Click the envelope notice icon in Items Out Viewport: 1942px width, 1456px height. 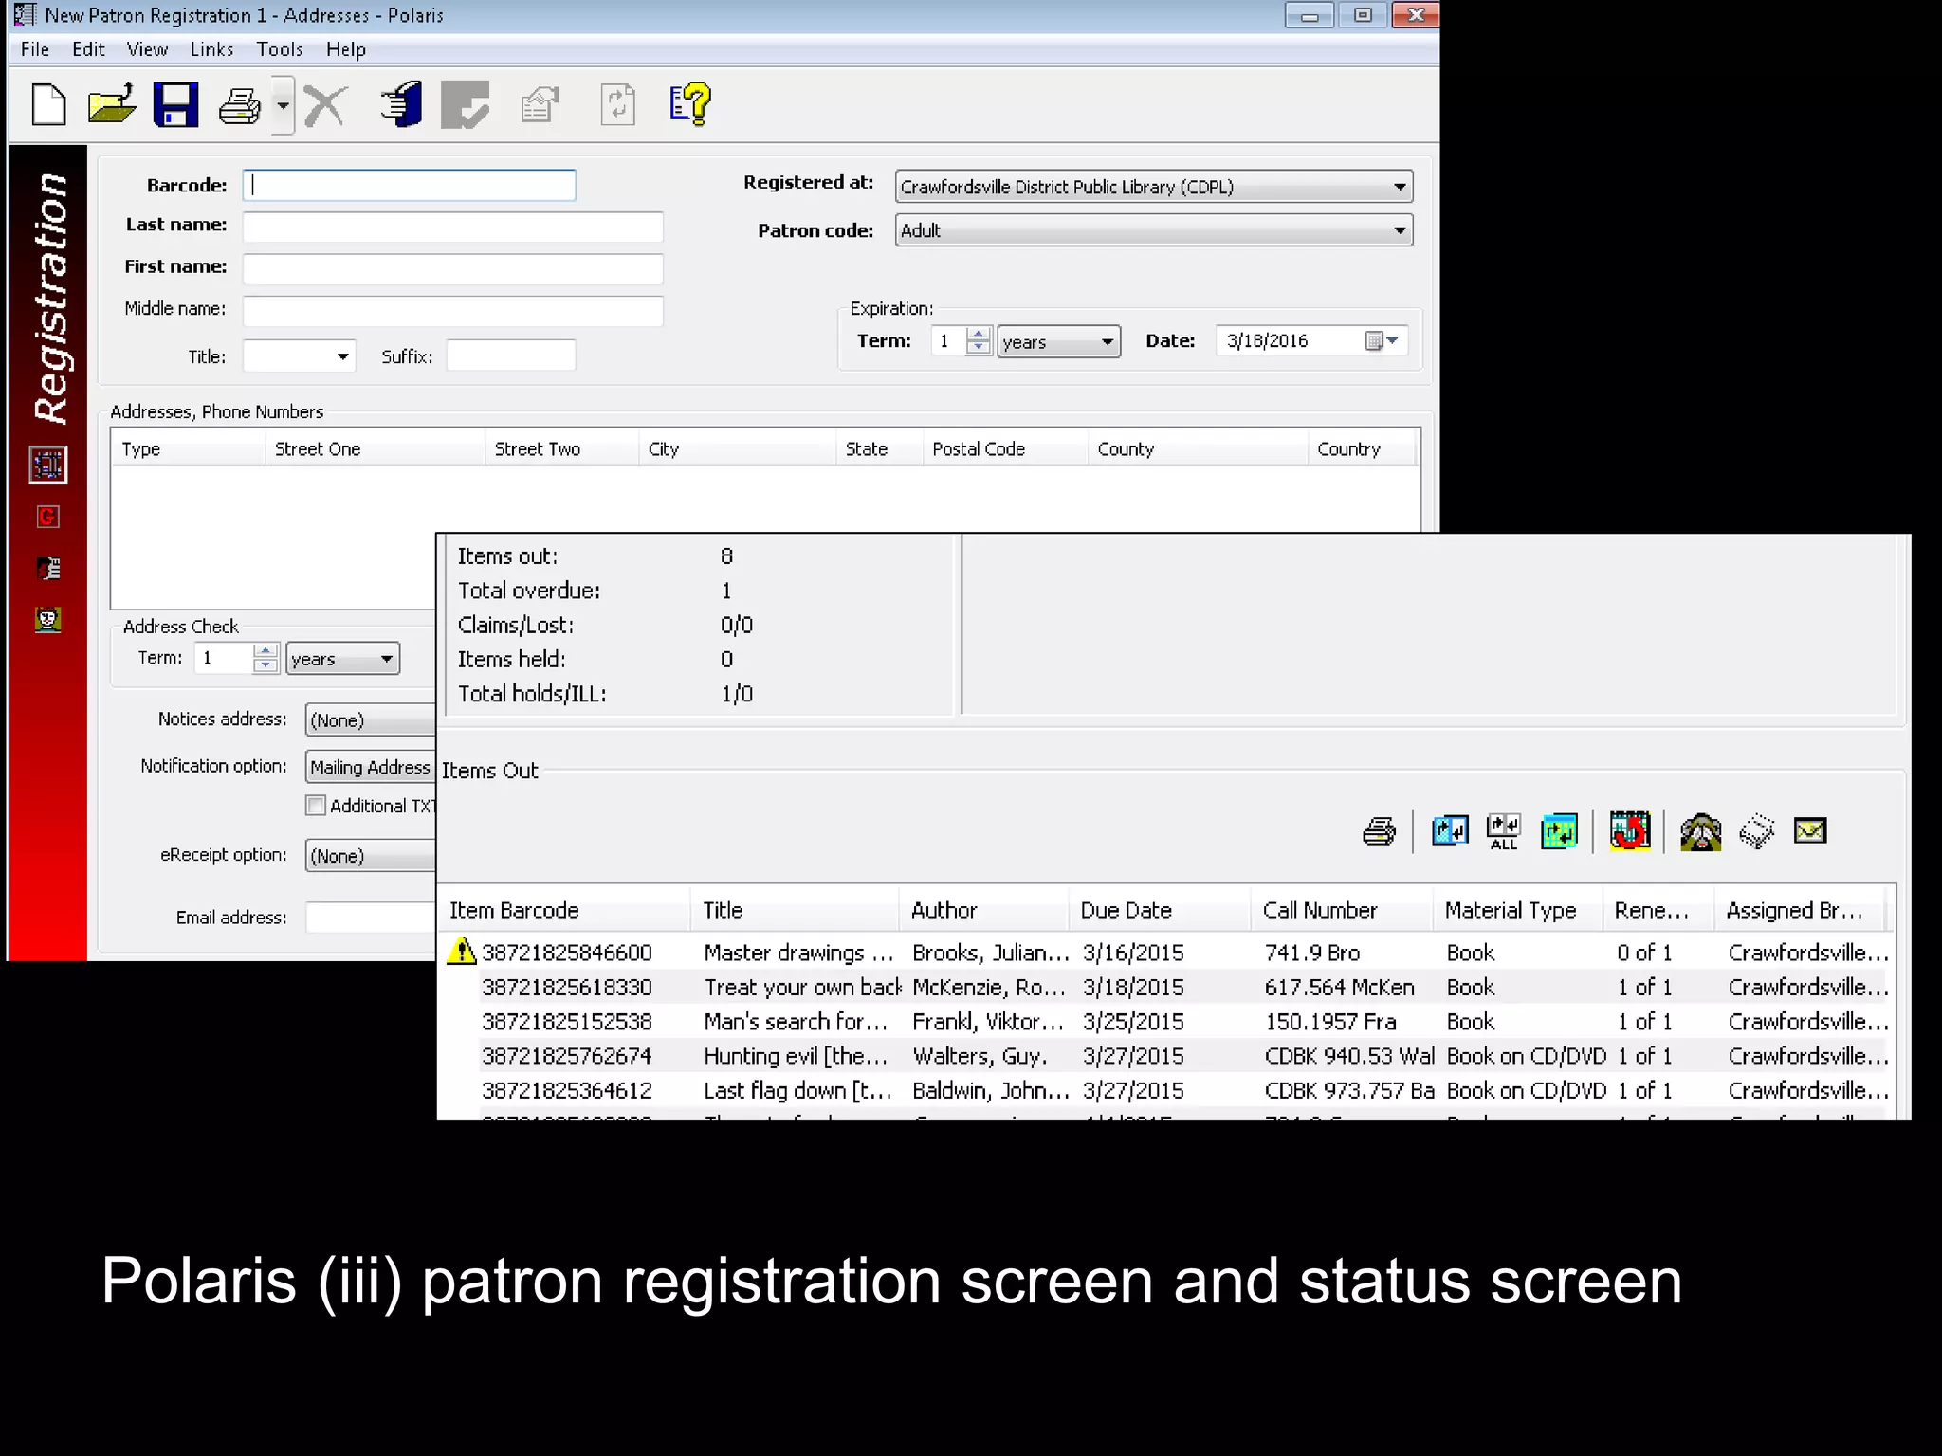[x=1810, y=831]
